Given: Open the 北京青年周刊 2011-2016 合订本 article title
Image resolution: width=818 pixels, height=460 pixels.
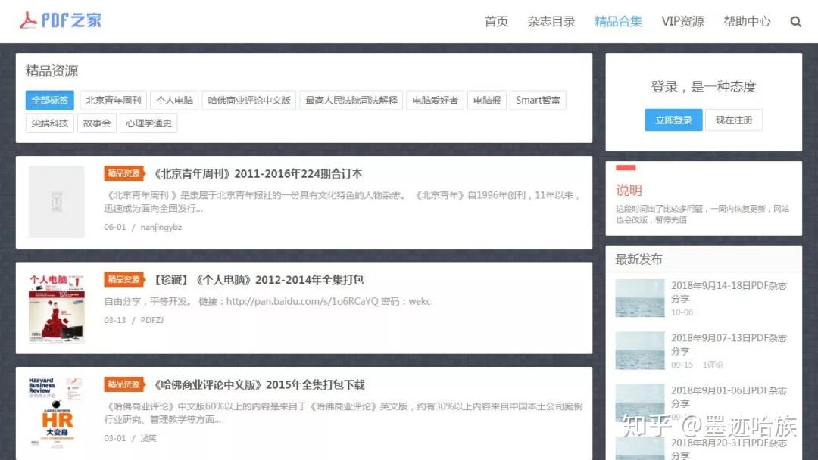Looking at the screenshot, I should coord(256,173).
